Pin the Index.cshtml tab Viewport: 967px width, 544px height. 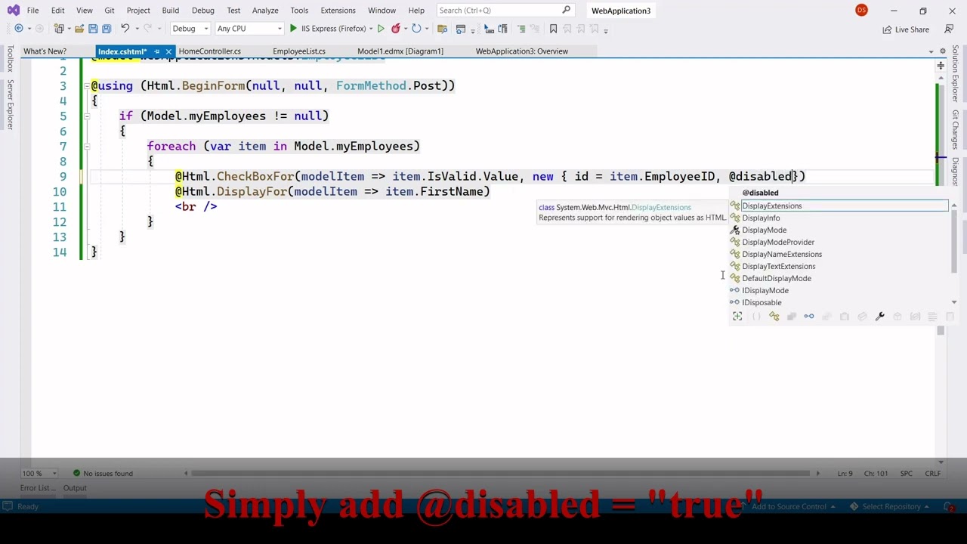pyautogui.click(x=157, y=51)
